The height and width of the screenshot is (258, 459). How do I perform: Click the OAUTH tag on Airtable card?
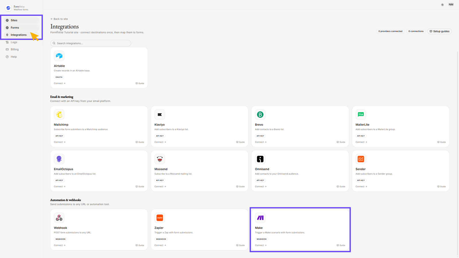click(59, 77)
